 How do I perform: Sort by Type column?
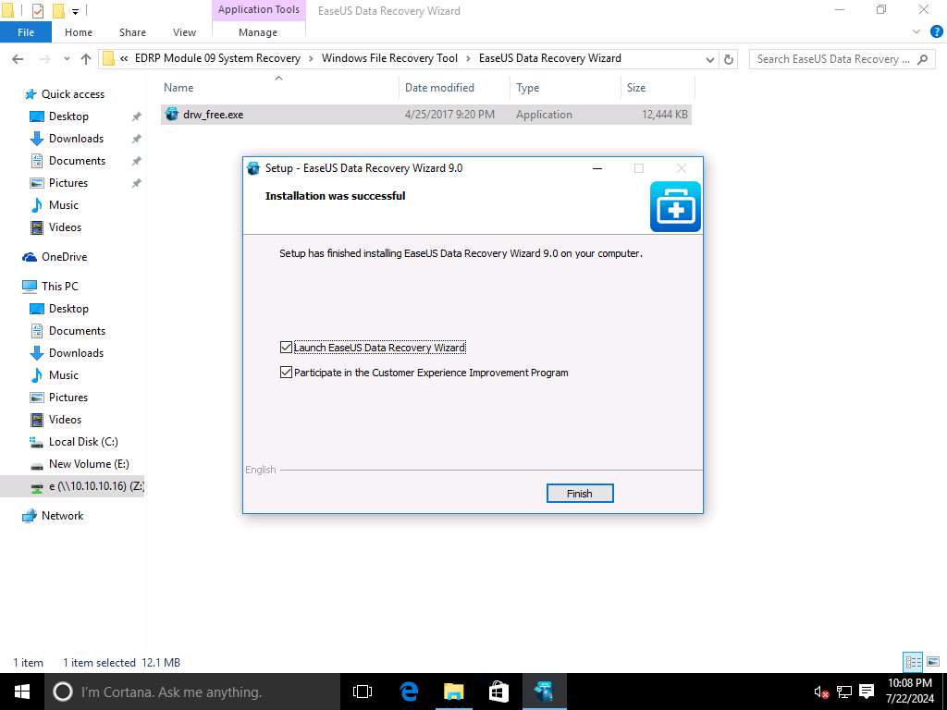(565, 88)
